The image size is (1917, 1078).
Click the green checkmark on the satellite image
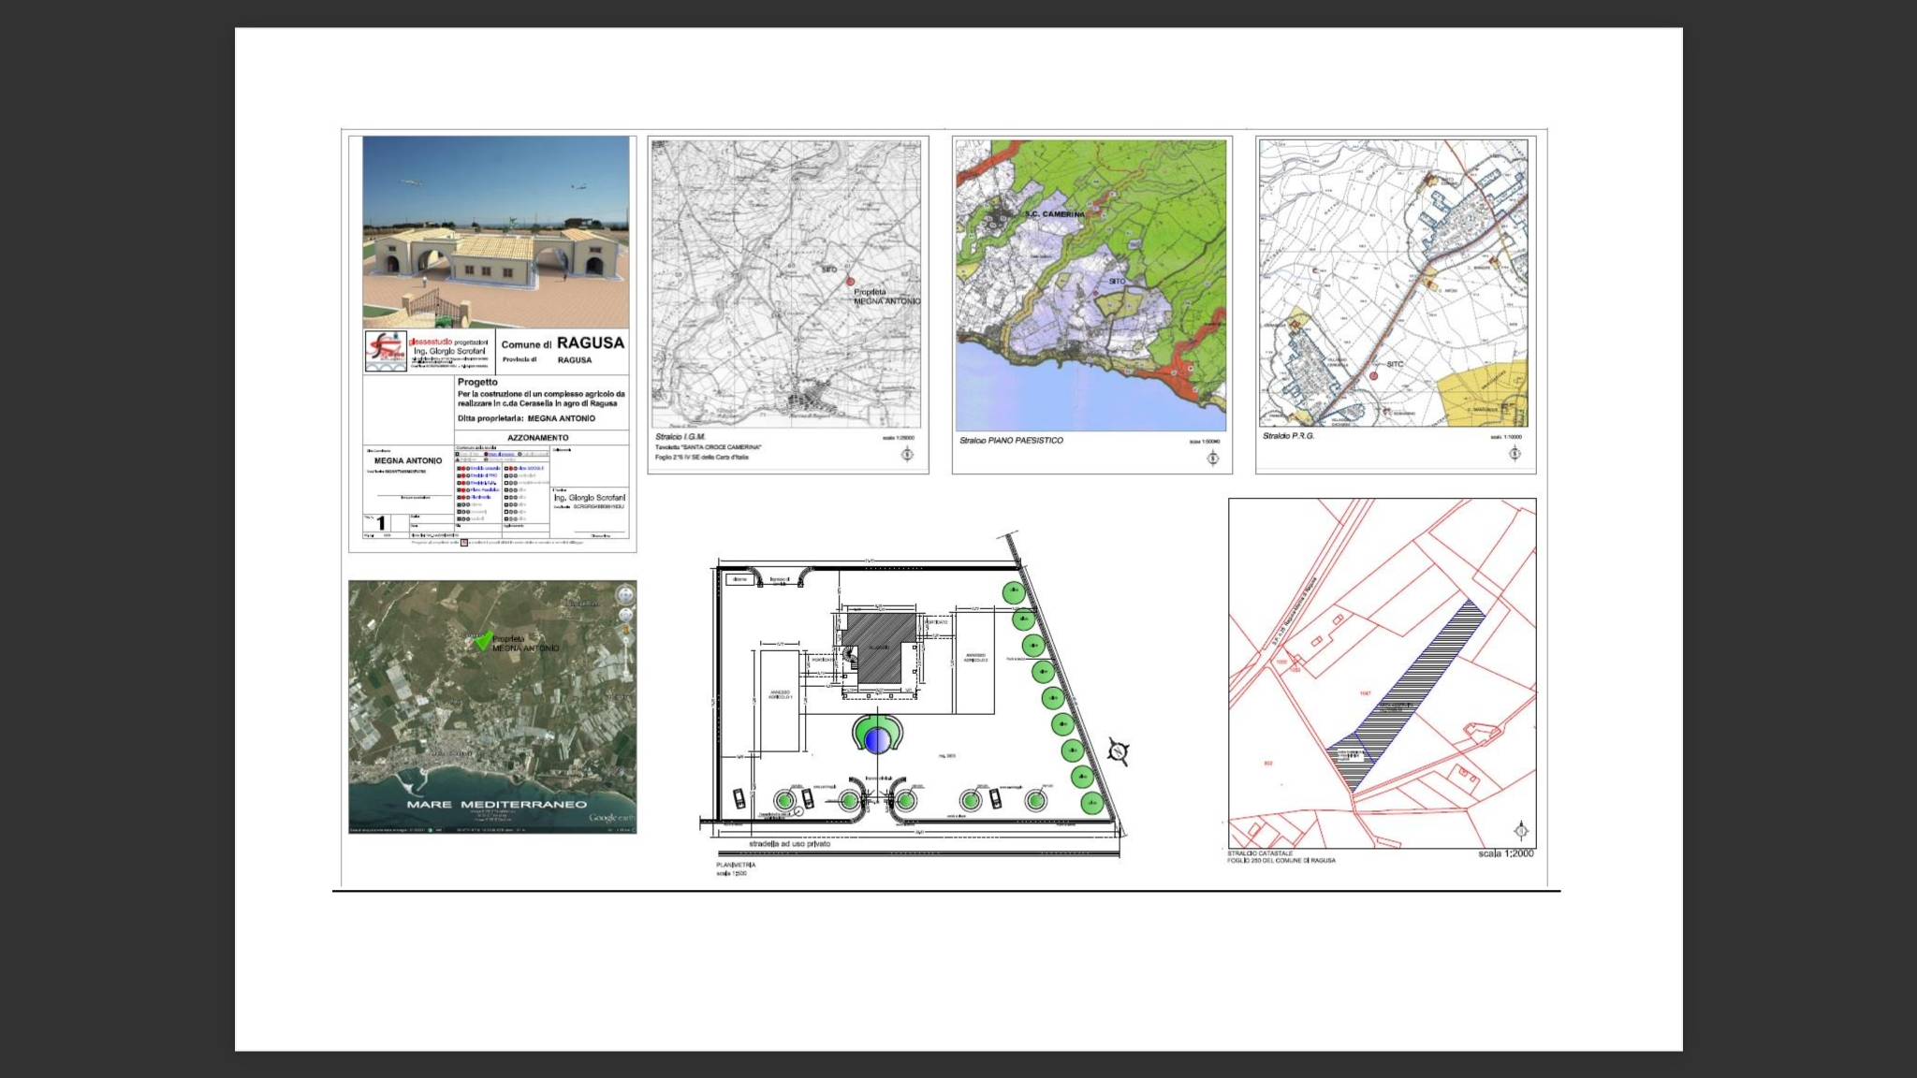[x=483, y=641]
